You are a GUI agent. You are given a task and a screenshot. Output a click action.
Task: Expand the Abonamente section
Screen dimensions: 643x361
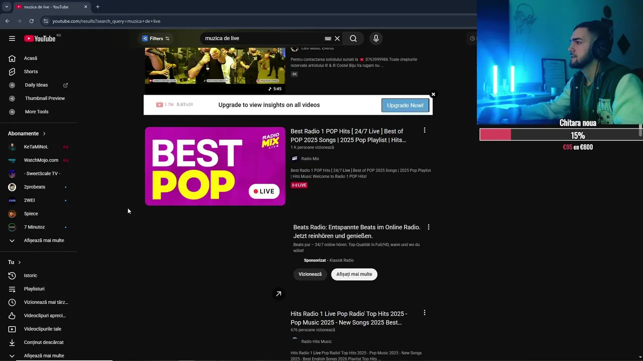click(x=27, y=134)
